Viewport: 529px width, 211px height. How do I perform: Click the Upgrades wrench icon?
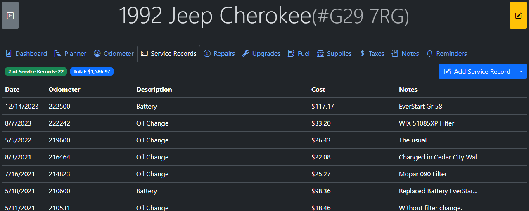click(246, 54)
